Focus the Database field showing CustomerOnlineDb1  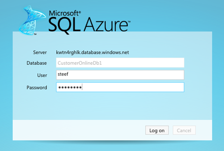tap(120, 63)
